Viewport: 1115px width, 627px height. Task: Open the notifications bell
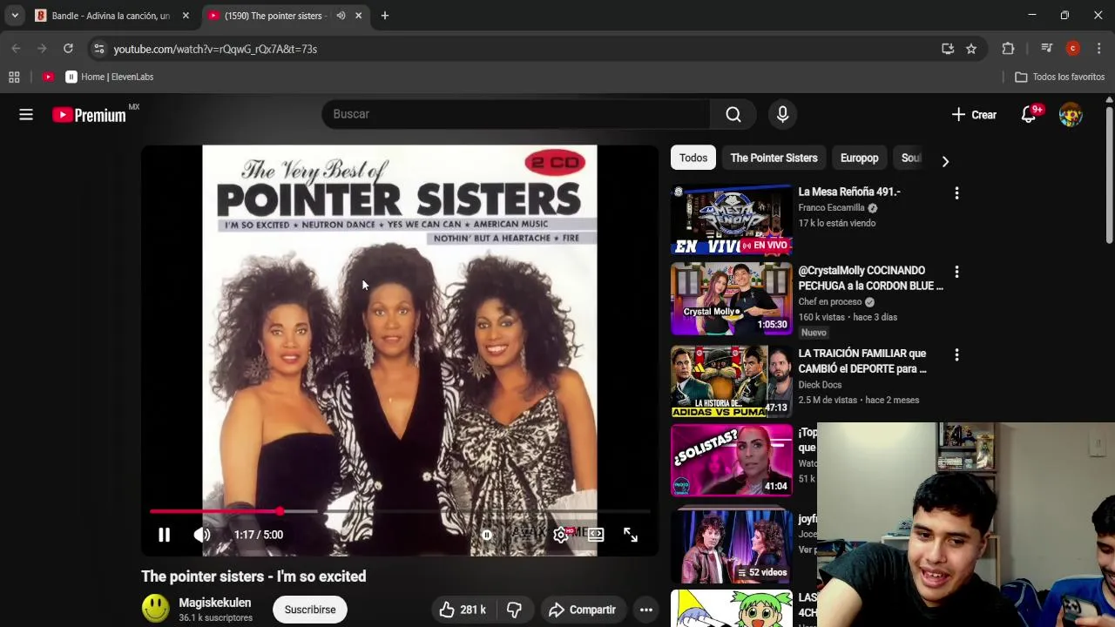(1029, 114)
